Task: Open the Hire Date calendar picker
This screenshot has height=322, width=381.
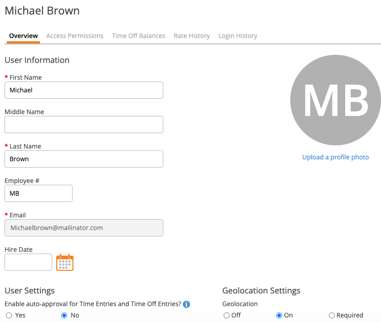Action: 64,262
